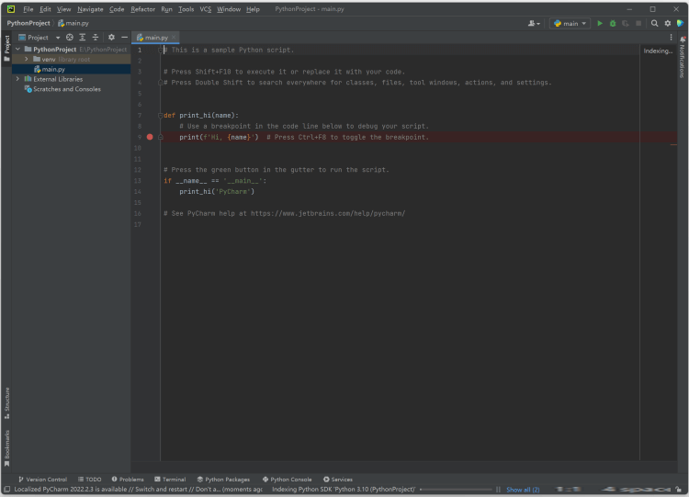
Task: Open the Navigate menu
Action: point(90,9)
